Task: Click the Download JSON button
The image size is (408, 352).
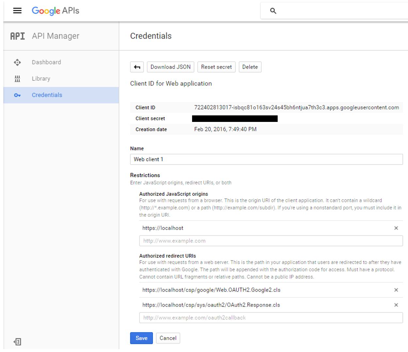Action: point(171,67)
